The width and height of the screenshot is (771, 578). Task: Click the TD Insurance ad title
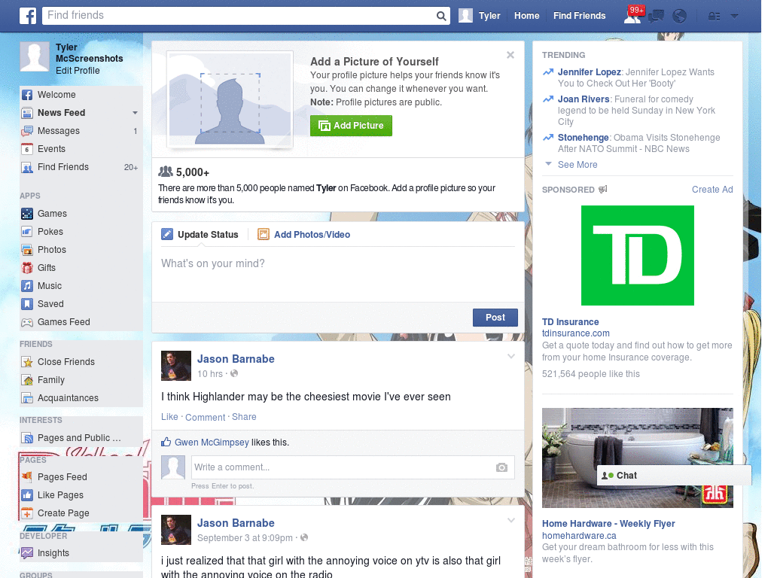pyautogui.click(x=571, y=322)
